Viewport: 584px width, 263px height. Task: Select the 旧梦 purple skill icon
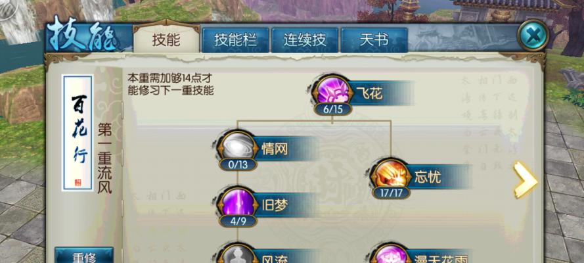pyautogui.click(x=238, y=203)
